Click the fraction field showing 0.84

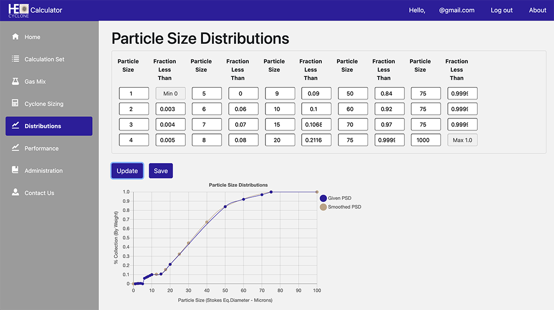point(389,94)
